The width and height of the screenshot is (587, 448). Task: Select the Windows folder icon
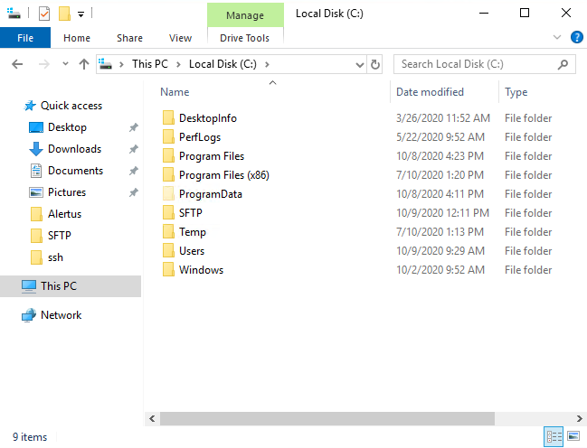click(x=168, y=270)
